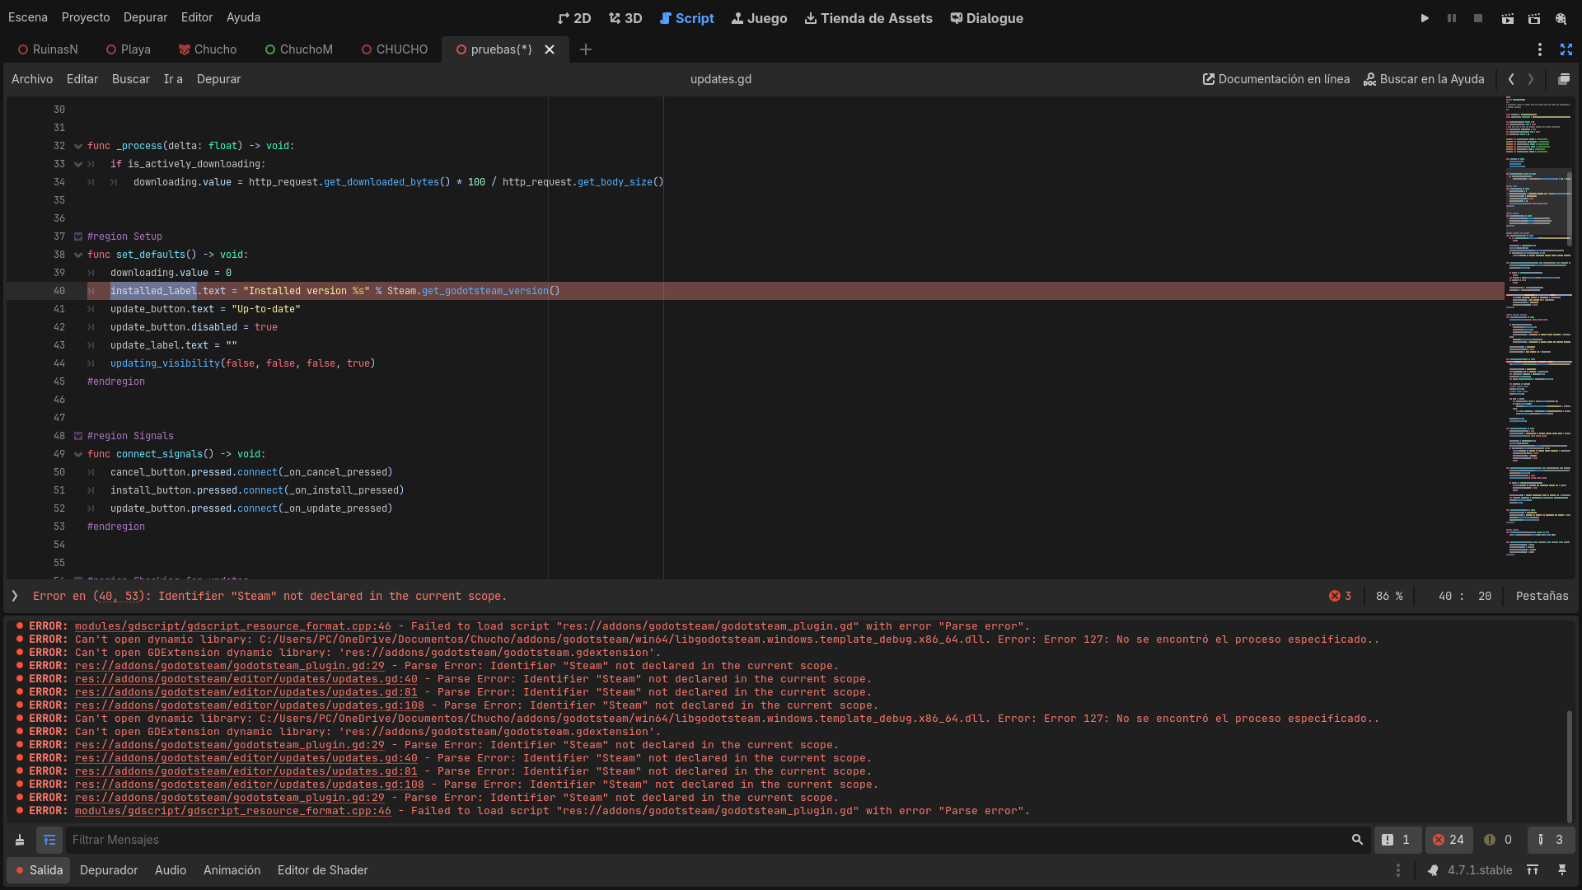Switch to the 3D workspace
Screen dimensions: 1582x890
[625, 18]
